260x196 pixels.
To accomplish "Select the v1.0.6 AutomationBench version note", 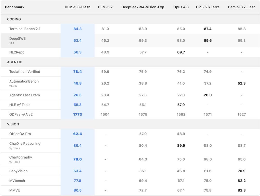I will pyautogui.click(x=13, y=86).
